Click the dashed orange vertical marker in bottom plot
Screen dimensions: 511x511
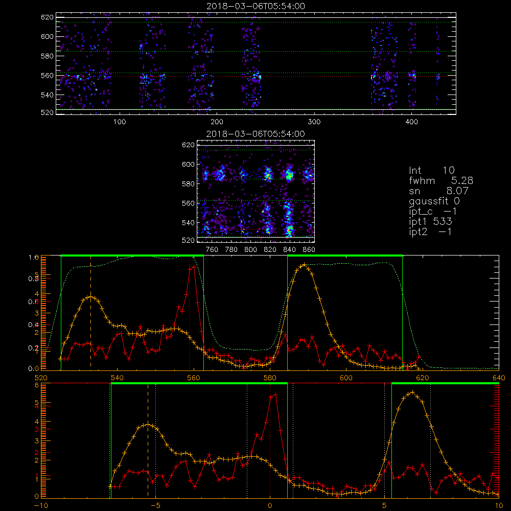click(148, 440)
